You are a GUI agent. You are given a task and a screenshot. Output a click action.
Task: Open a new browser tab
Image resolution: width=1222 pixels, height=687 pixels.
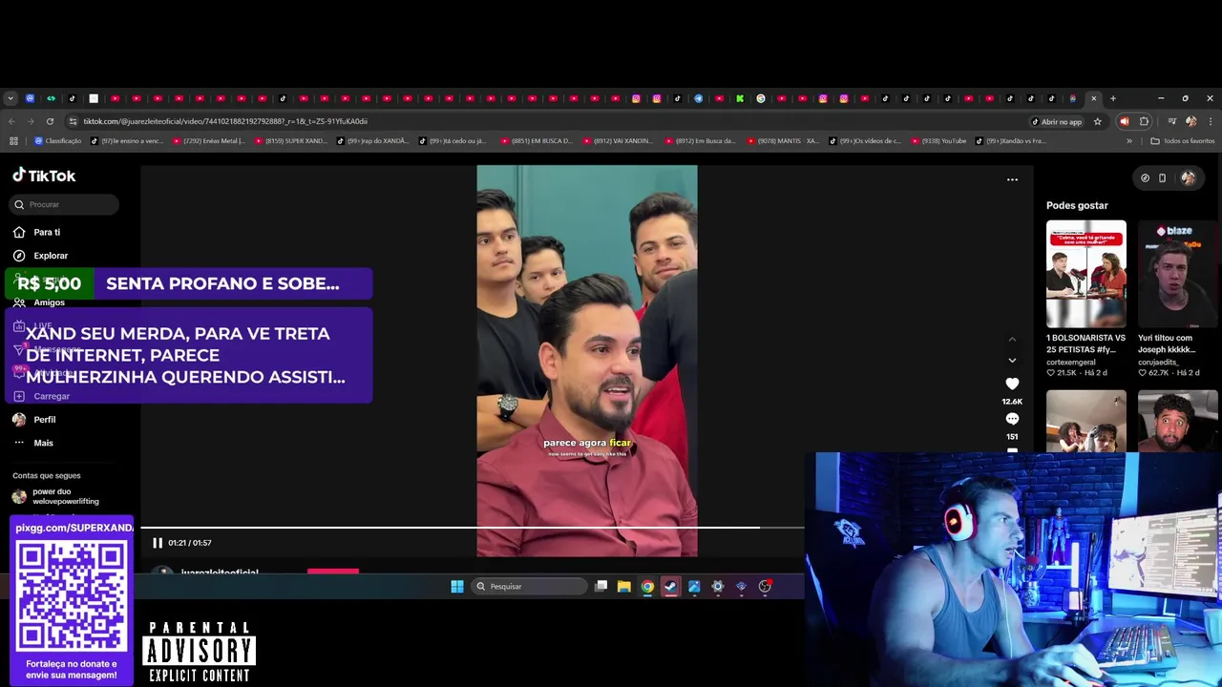pos(1112,98)
